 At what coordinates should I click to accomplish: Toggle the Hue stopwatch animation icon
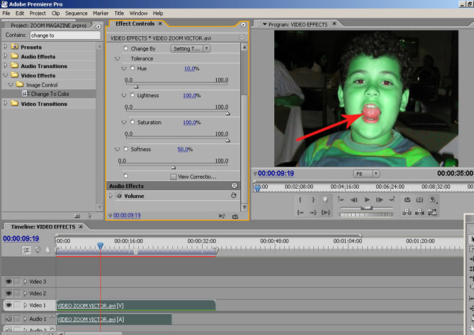tap(132, 68)
